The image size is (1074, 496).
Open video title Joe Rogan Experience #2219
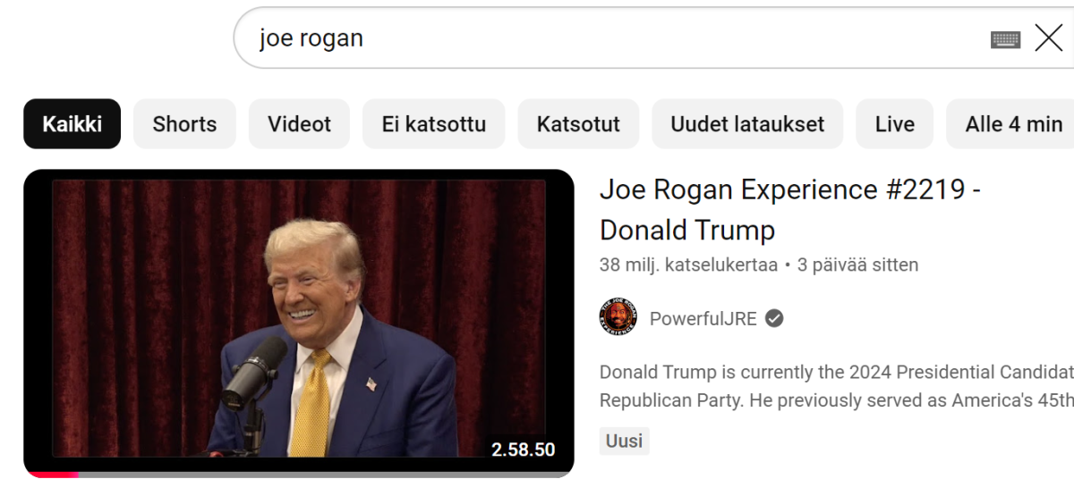click(x=789, y=209)
